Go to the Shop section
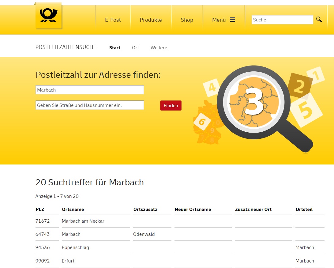334x268 pixels. click(x=187, y=20)
